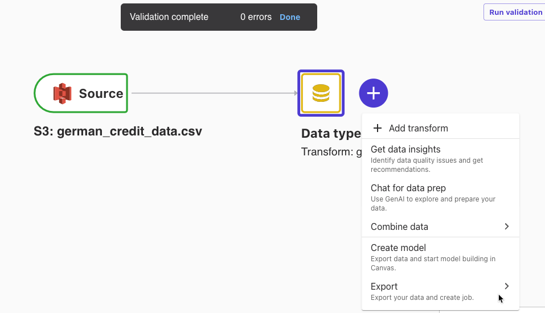Click Done in validation notification
The width and height of the screenshot is (545, 313).
pyautogui.click(x=290, y=17)
